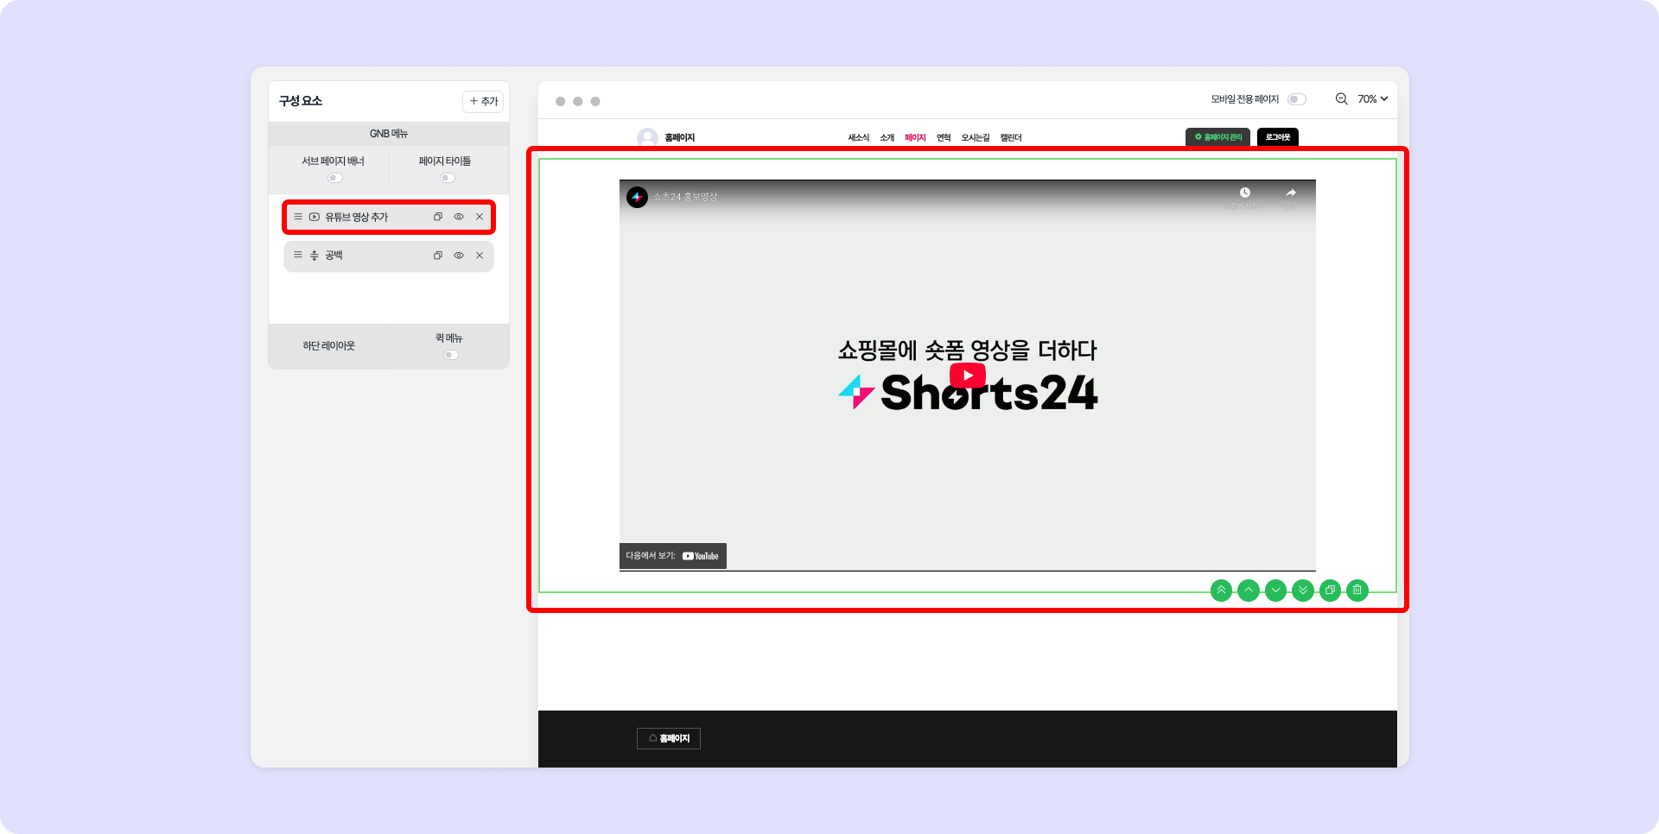Open the 70% zoom level dropdown
This screenshot has width=1659, height=834.
(1373, 99)
